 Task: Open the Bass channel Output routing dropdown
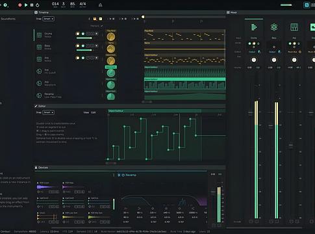[272, 52]
